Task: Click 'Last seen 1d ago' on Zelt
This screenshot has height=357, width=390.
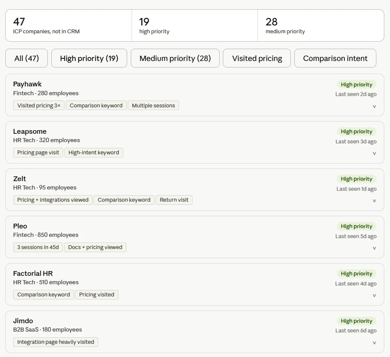Action: pyautogui.click(x=356, y=189)
